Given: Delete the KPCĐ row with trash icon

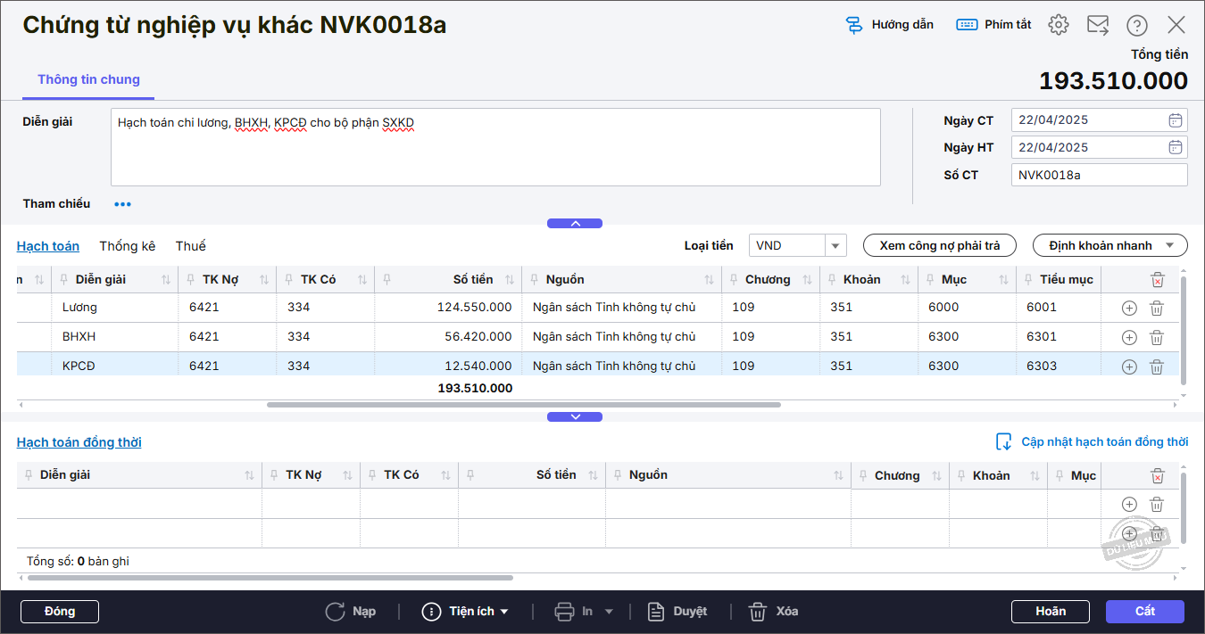Looking at the screenshot, I should pyautogui.click(x=1157, y=366).
